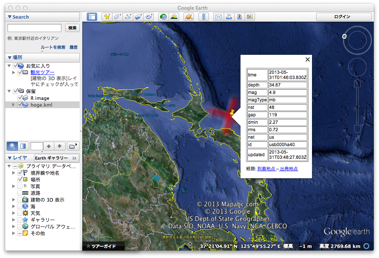Screen dimensions: 379x258
Task: Switch planets with the Saturn icon
Action: [x=188, y=17]
